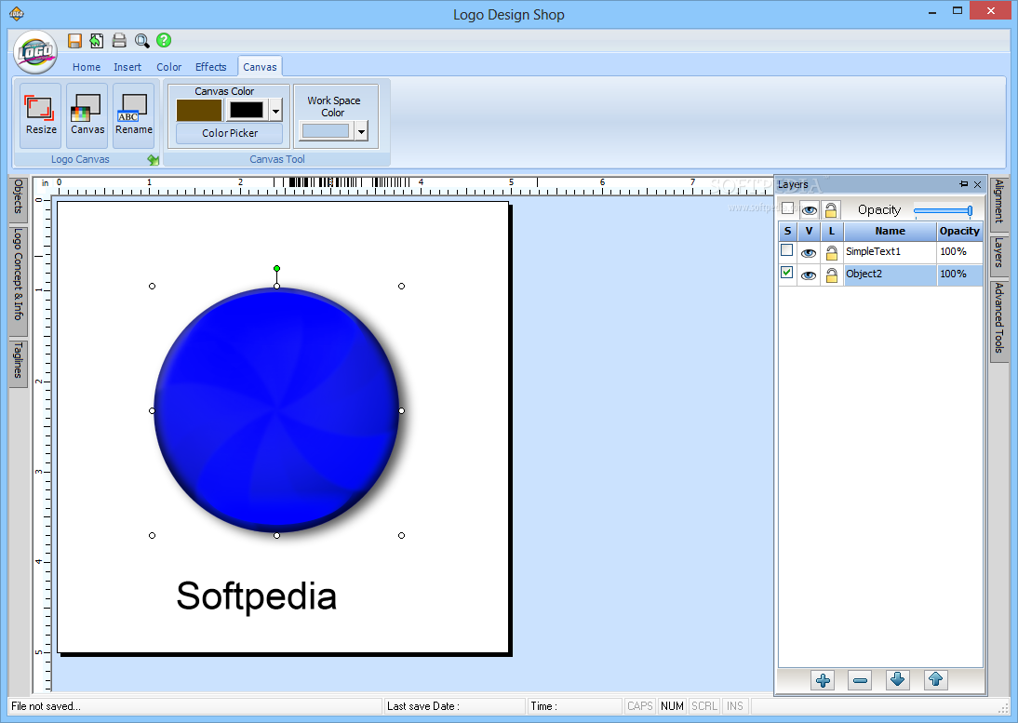The height and width of the screenshot is (723, 1018).
Task: Pin the Layers panel
Action: (x=963, y=184)
